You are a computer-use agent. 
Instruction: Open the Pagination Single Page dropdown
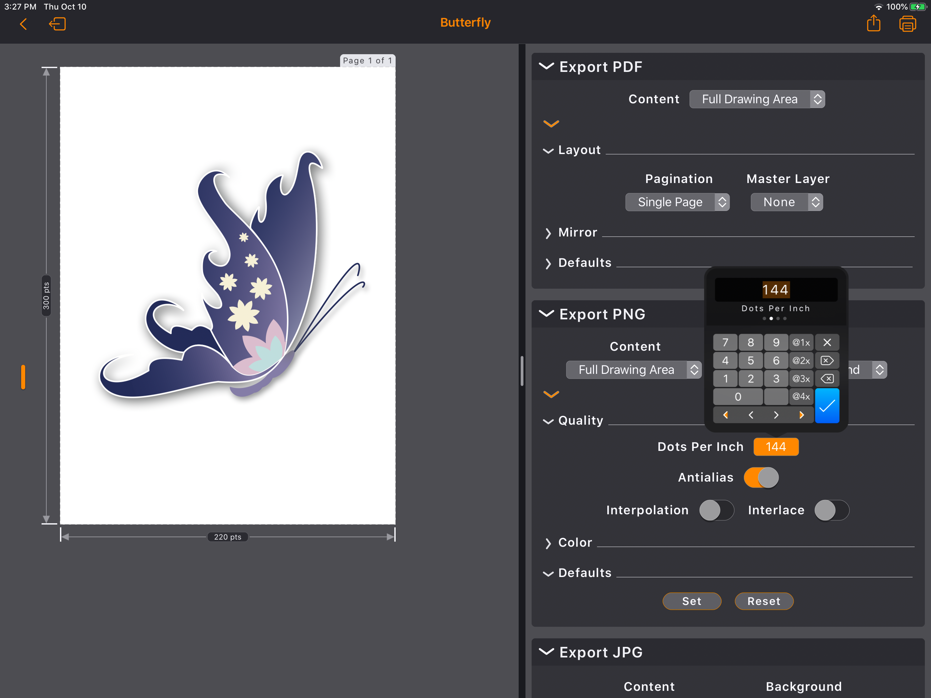pos(677,202)
